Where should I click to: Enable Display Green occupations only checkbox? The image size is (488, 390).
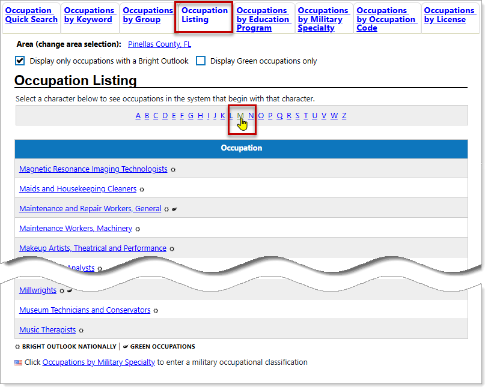[x=201, y=61]
